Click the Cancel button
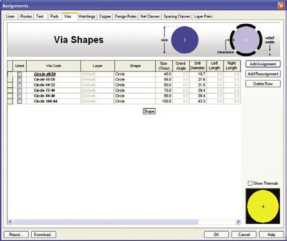The height and width of the screenshot is (241, 287). (x=244, y=235)
